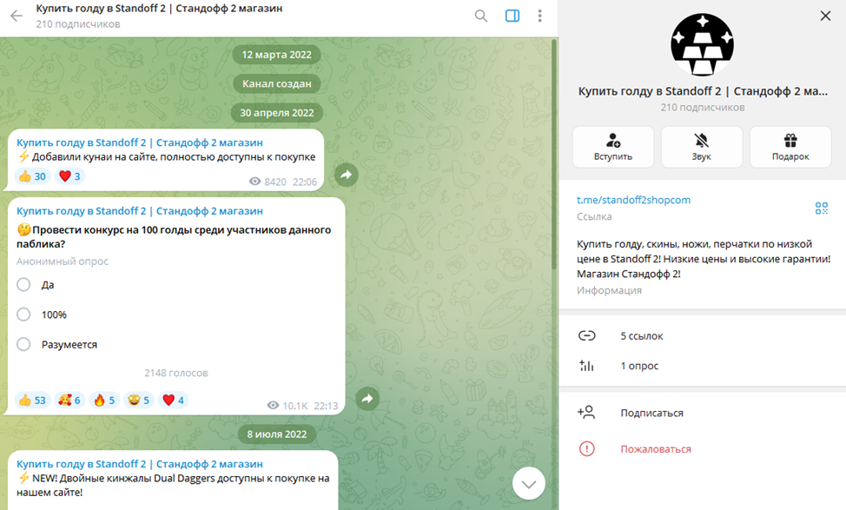Click the add-person icon beside Подписаться

(586, 413)
